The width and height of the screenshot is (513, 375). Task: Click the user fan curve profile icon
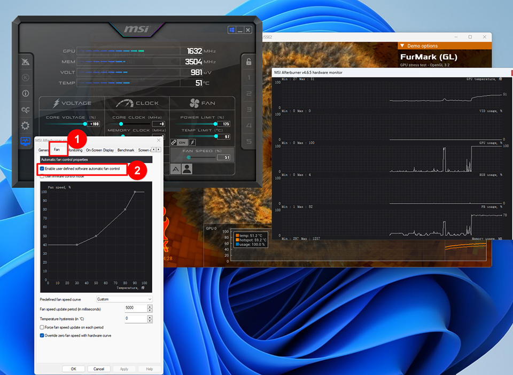[x=187, y=169]
